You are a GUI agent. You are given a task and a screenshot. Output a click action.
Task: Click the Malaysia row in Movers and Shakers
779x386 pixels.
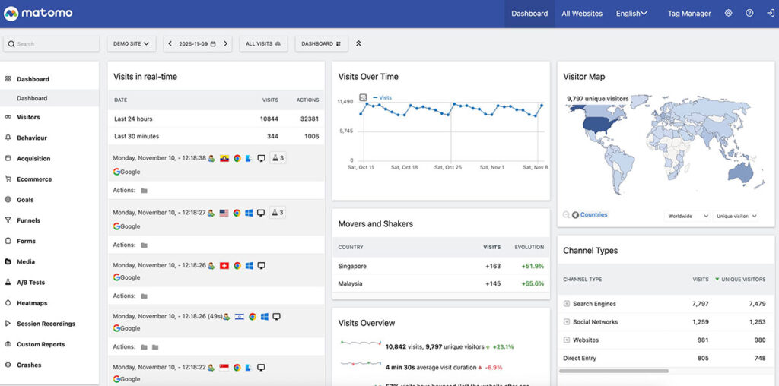coord(441,283)
